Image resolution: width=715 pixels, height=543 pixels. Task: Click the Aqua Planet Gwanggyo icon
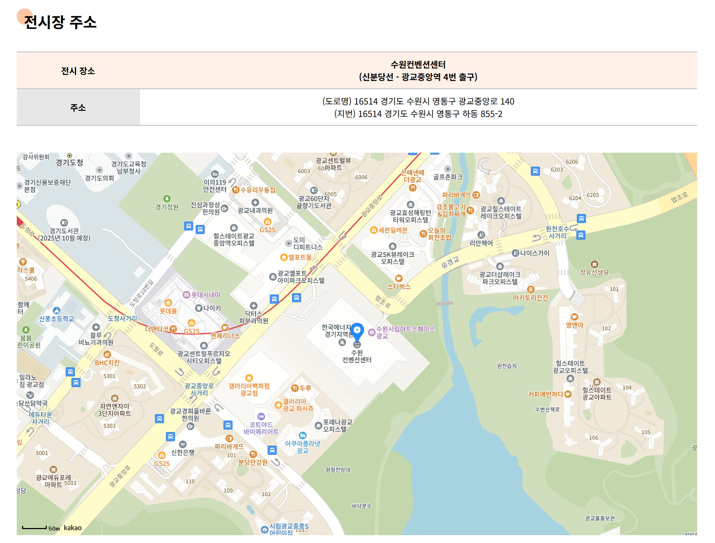pos(303,436)
